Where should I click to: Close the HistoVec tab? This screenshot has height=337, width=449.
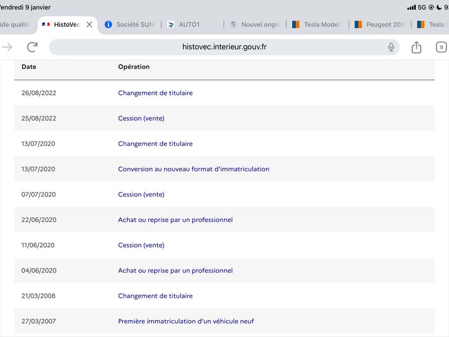point(89,25)
